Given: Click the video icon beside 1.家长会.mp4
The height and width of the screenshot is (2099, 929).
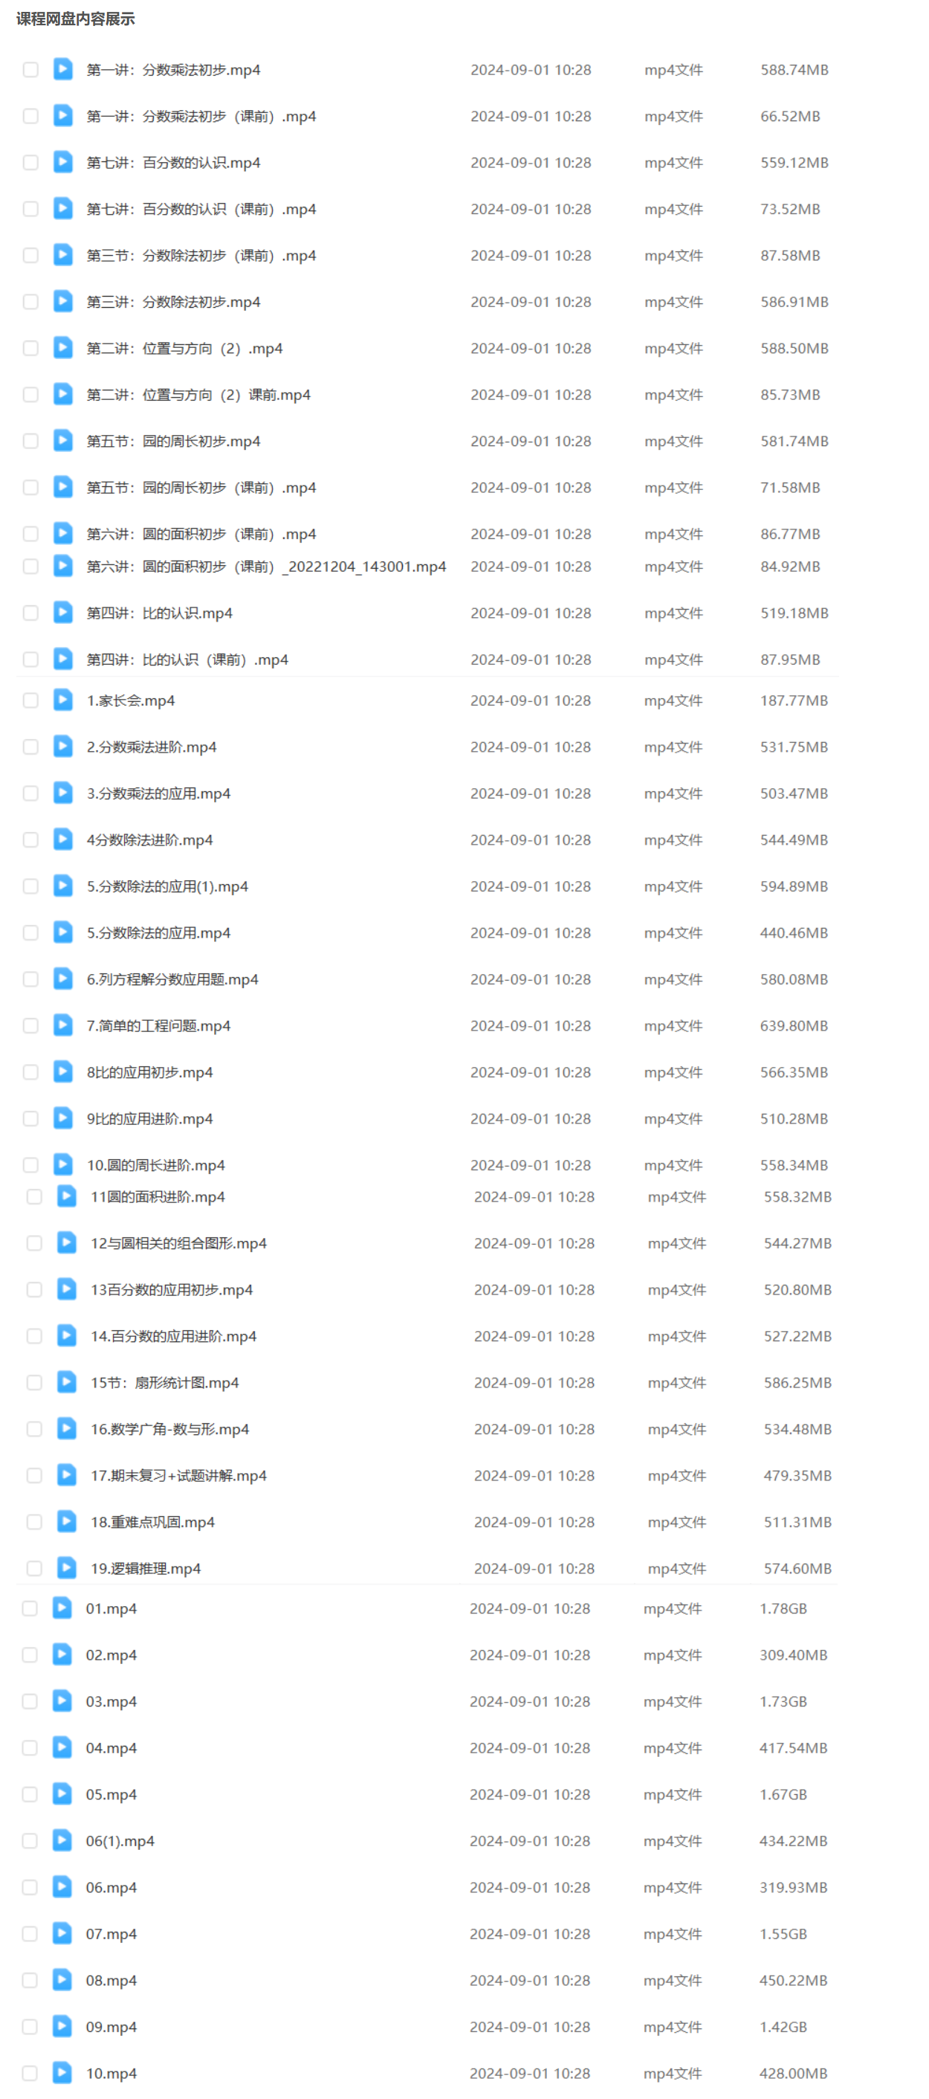Looking at the screenshot, I should (62, 700).
